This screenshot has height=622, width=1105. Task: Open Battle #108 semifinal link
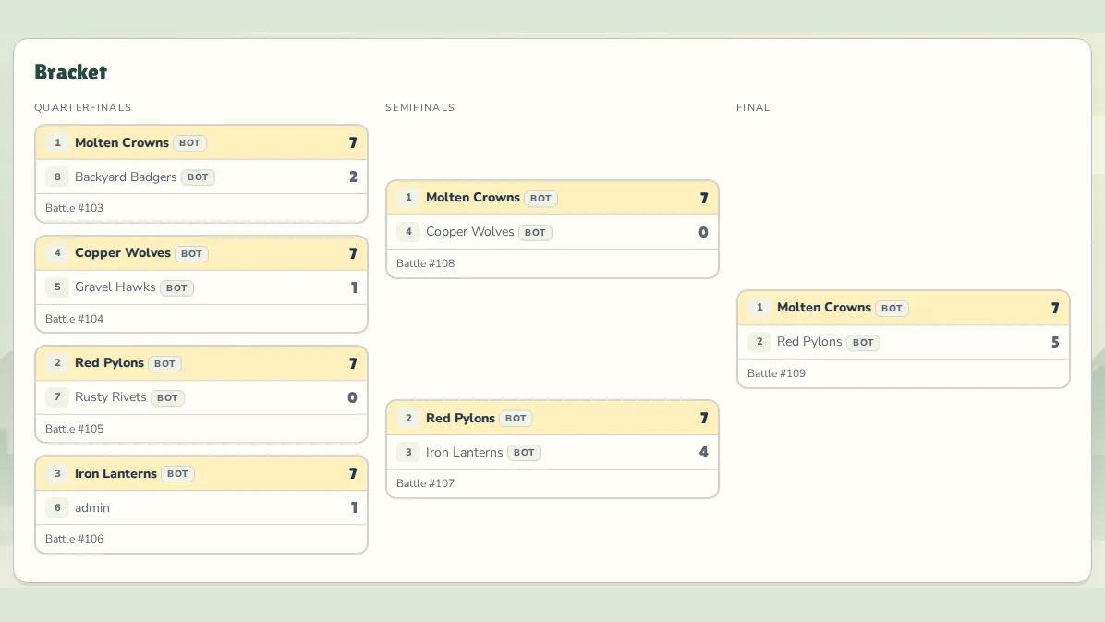click(425, 263)
